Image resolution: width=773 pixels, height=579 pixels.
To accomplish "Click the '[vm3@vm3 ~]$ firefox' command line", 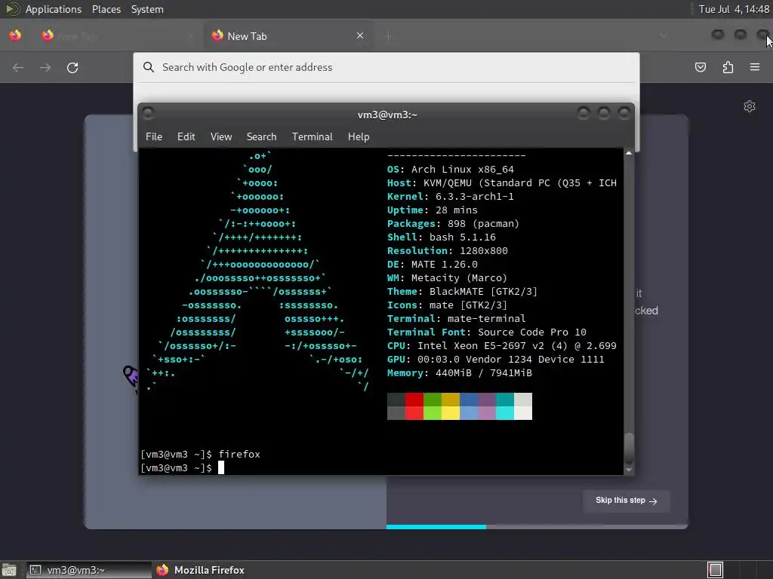I will [200, 455].
